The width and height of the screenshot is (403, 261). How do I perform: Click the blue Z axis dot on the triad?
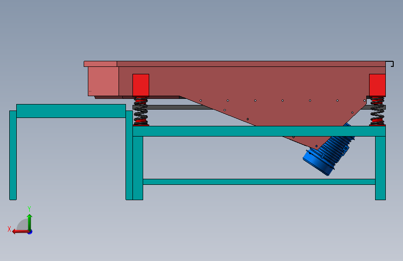pyautogui.click(x=30, y=232)
